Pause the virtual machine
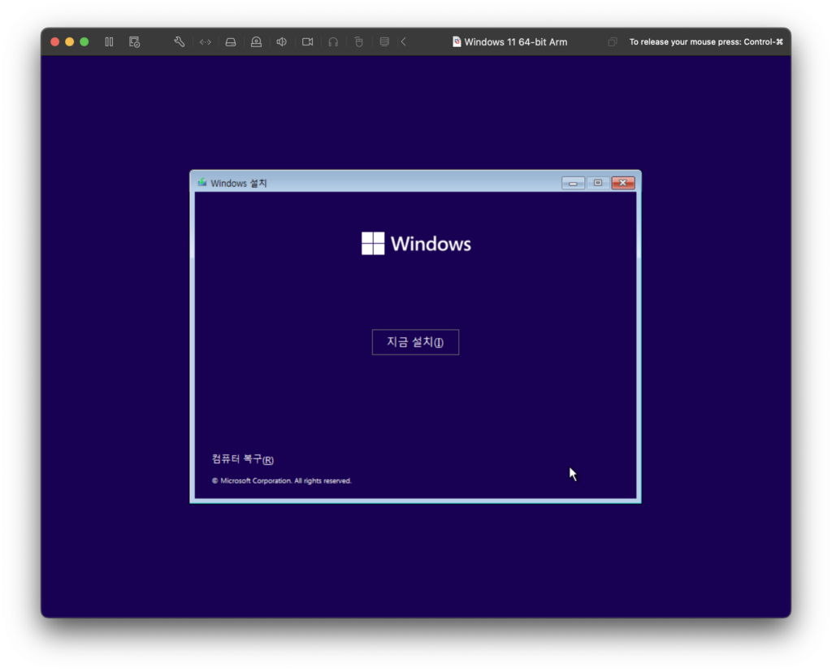832x672 pixels. click(109, 41)
